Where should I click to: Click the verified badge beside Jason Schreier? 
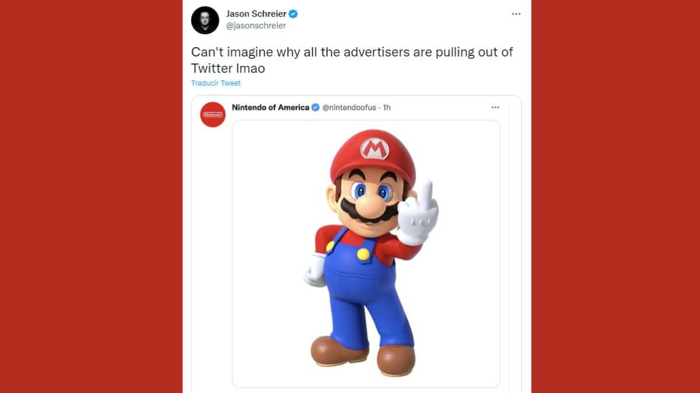(x=294, y=14)
